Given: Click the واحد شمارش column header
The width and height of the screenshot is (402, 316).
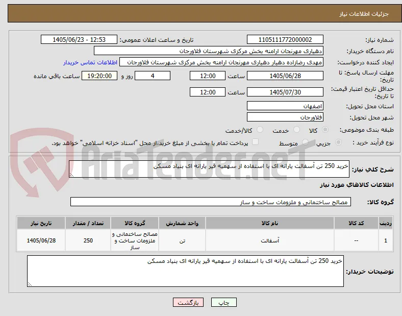Looking at the screenshot, I should (182, 223).
